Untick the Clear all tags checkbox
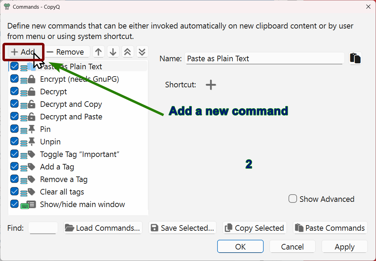Screen dimensions: 376x261 click(14, 192)
